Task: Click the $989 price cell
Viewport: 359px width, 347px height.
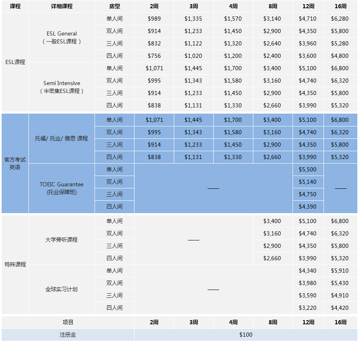Action: pos(154,19)
